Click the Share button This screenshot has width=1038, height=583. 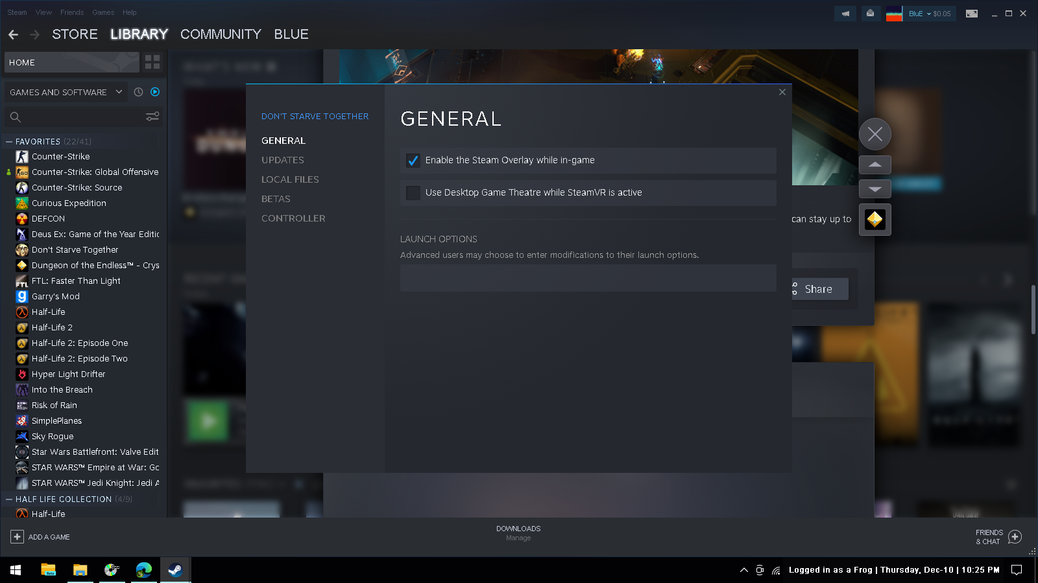[819, 289]
